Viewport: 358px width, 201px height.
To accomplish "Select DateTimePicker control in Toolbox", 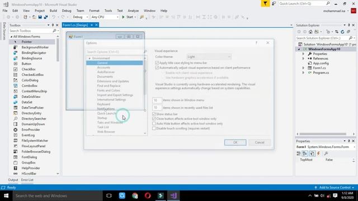I will [32, 108].
